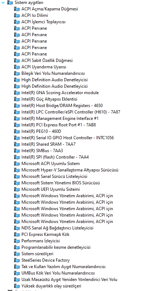Select UMBus Kök Veri Yolu Numaralandırıcısı
This screenshot has width=153, height=291.
click(58, 273)
